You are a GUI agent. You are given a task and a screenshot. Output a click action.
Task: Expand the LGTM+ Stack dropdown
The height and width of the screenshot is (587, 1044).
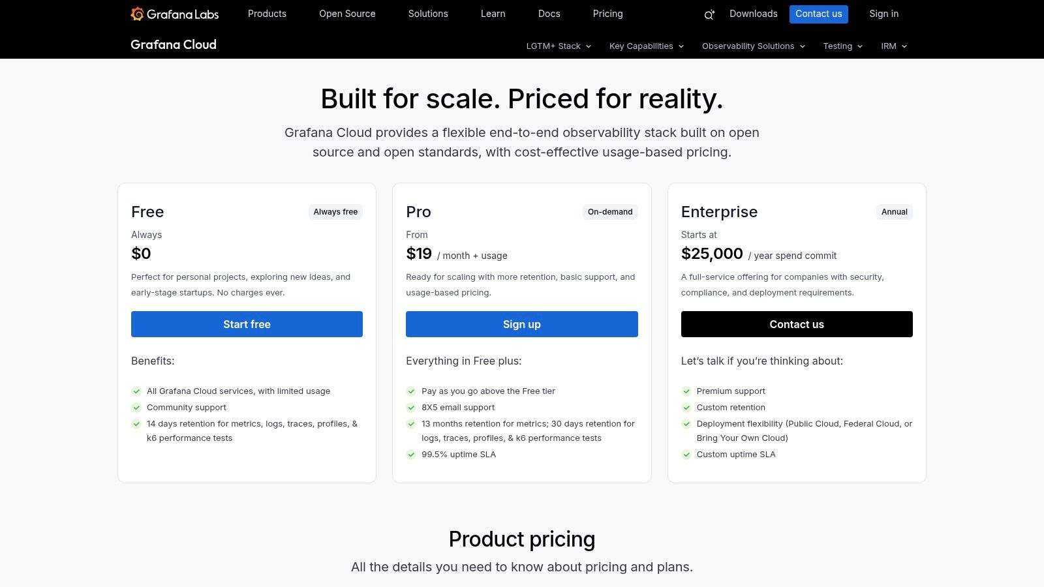click(x=559, y=46)
